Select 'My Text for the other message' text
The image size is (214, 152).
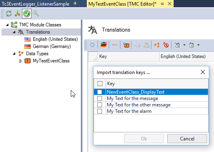139,105
